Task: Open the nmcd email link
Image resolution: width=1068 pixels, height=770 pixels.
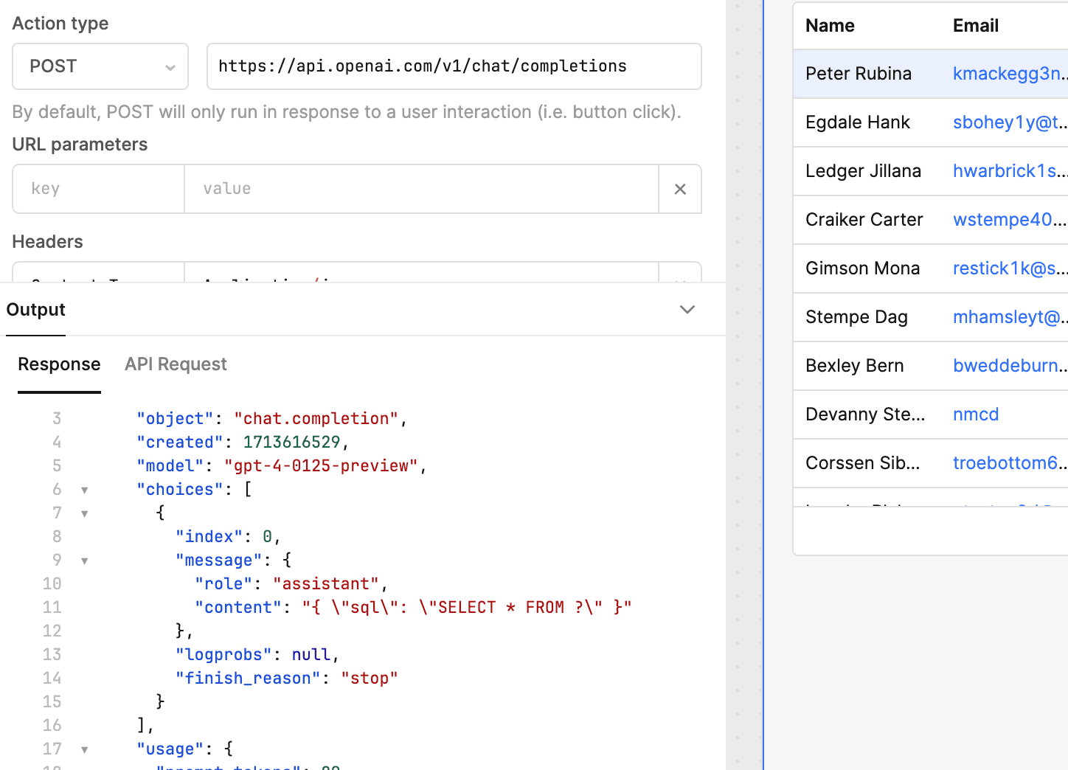Action: [x=975, y=415]
